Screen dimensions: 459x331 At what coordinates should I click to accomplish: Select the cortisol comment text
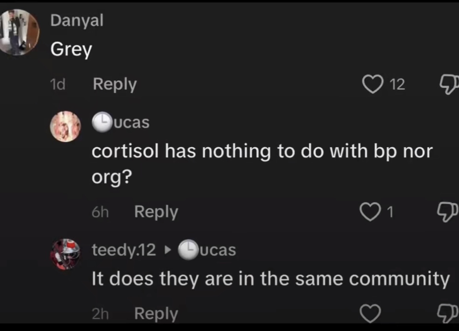coord(262,164)
